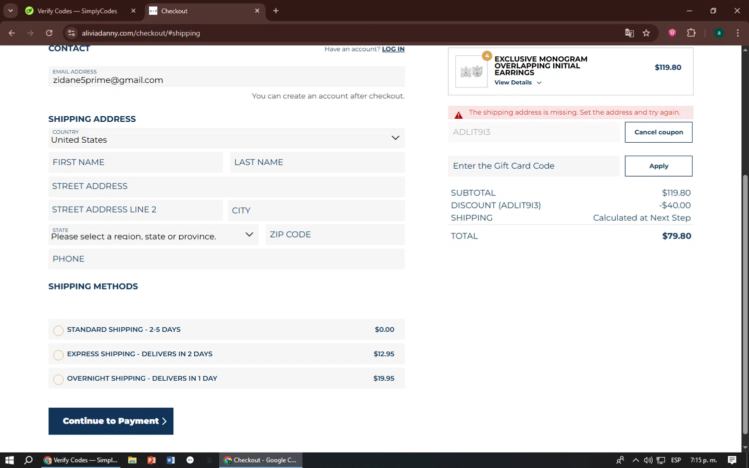The width and height of the screenshot is (749, 468).
Task: Select Standard Shipping 2-5 days radio
Action: 58,330
